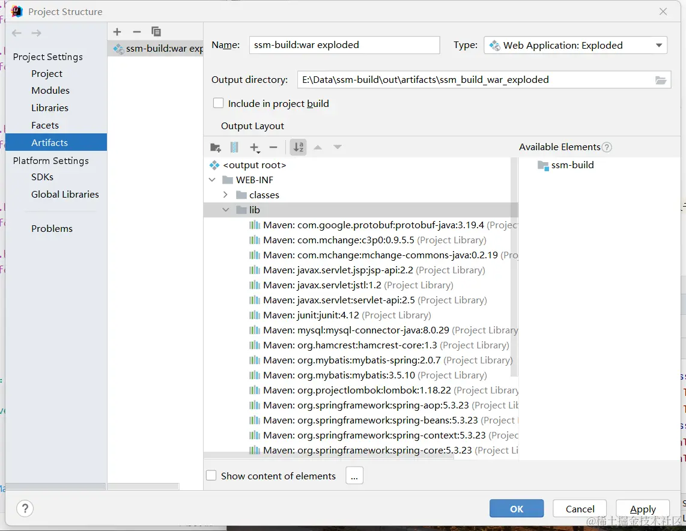Click the Cancel button
686x531 pixels.
(x=580, y=509)
